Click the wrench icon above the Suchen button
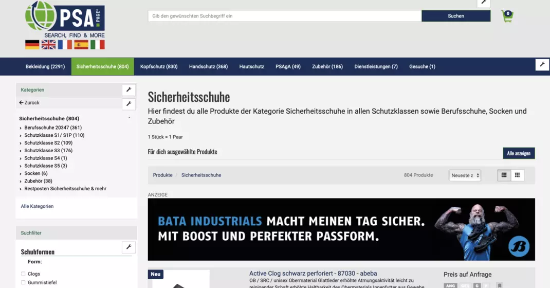This screenshot has height=288, width=550. 484,3
